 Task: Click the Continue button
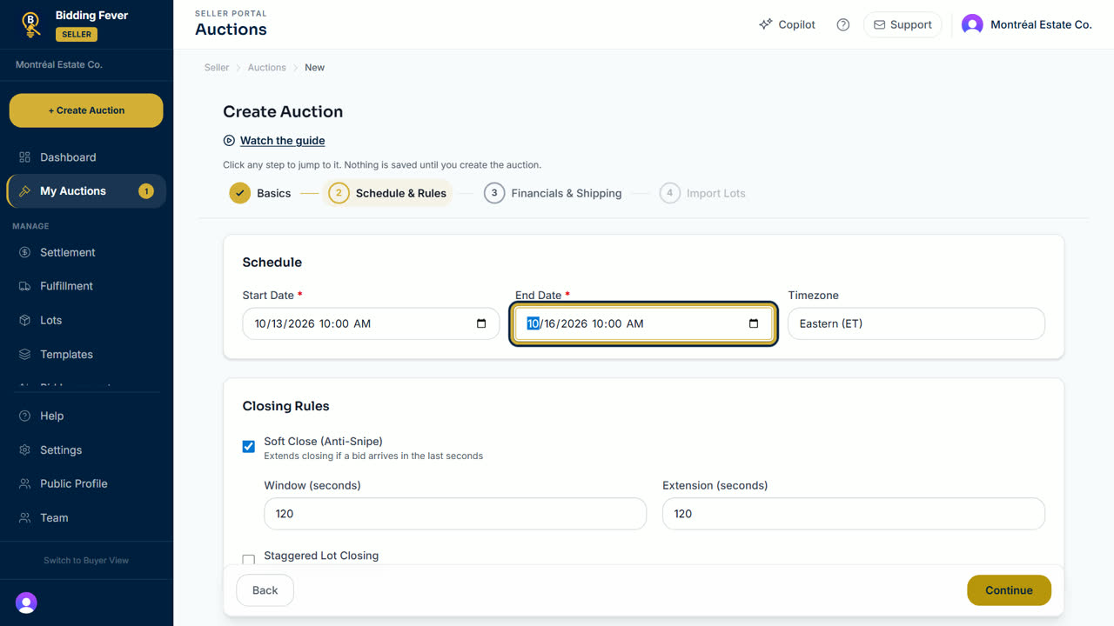pyautogui.click(x=1009, y=590)
